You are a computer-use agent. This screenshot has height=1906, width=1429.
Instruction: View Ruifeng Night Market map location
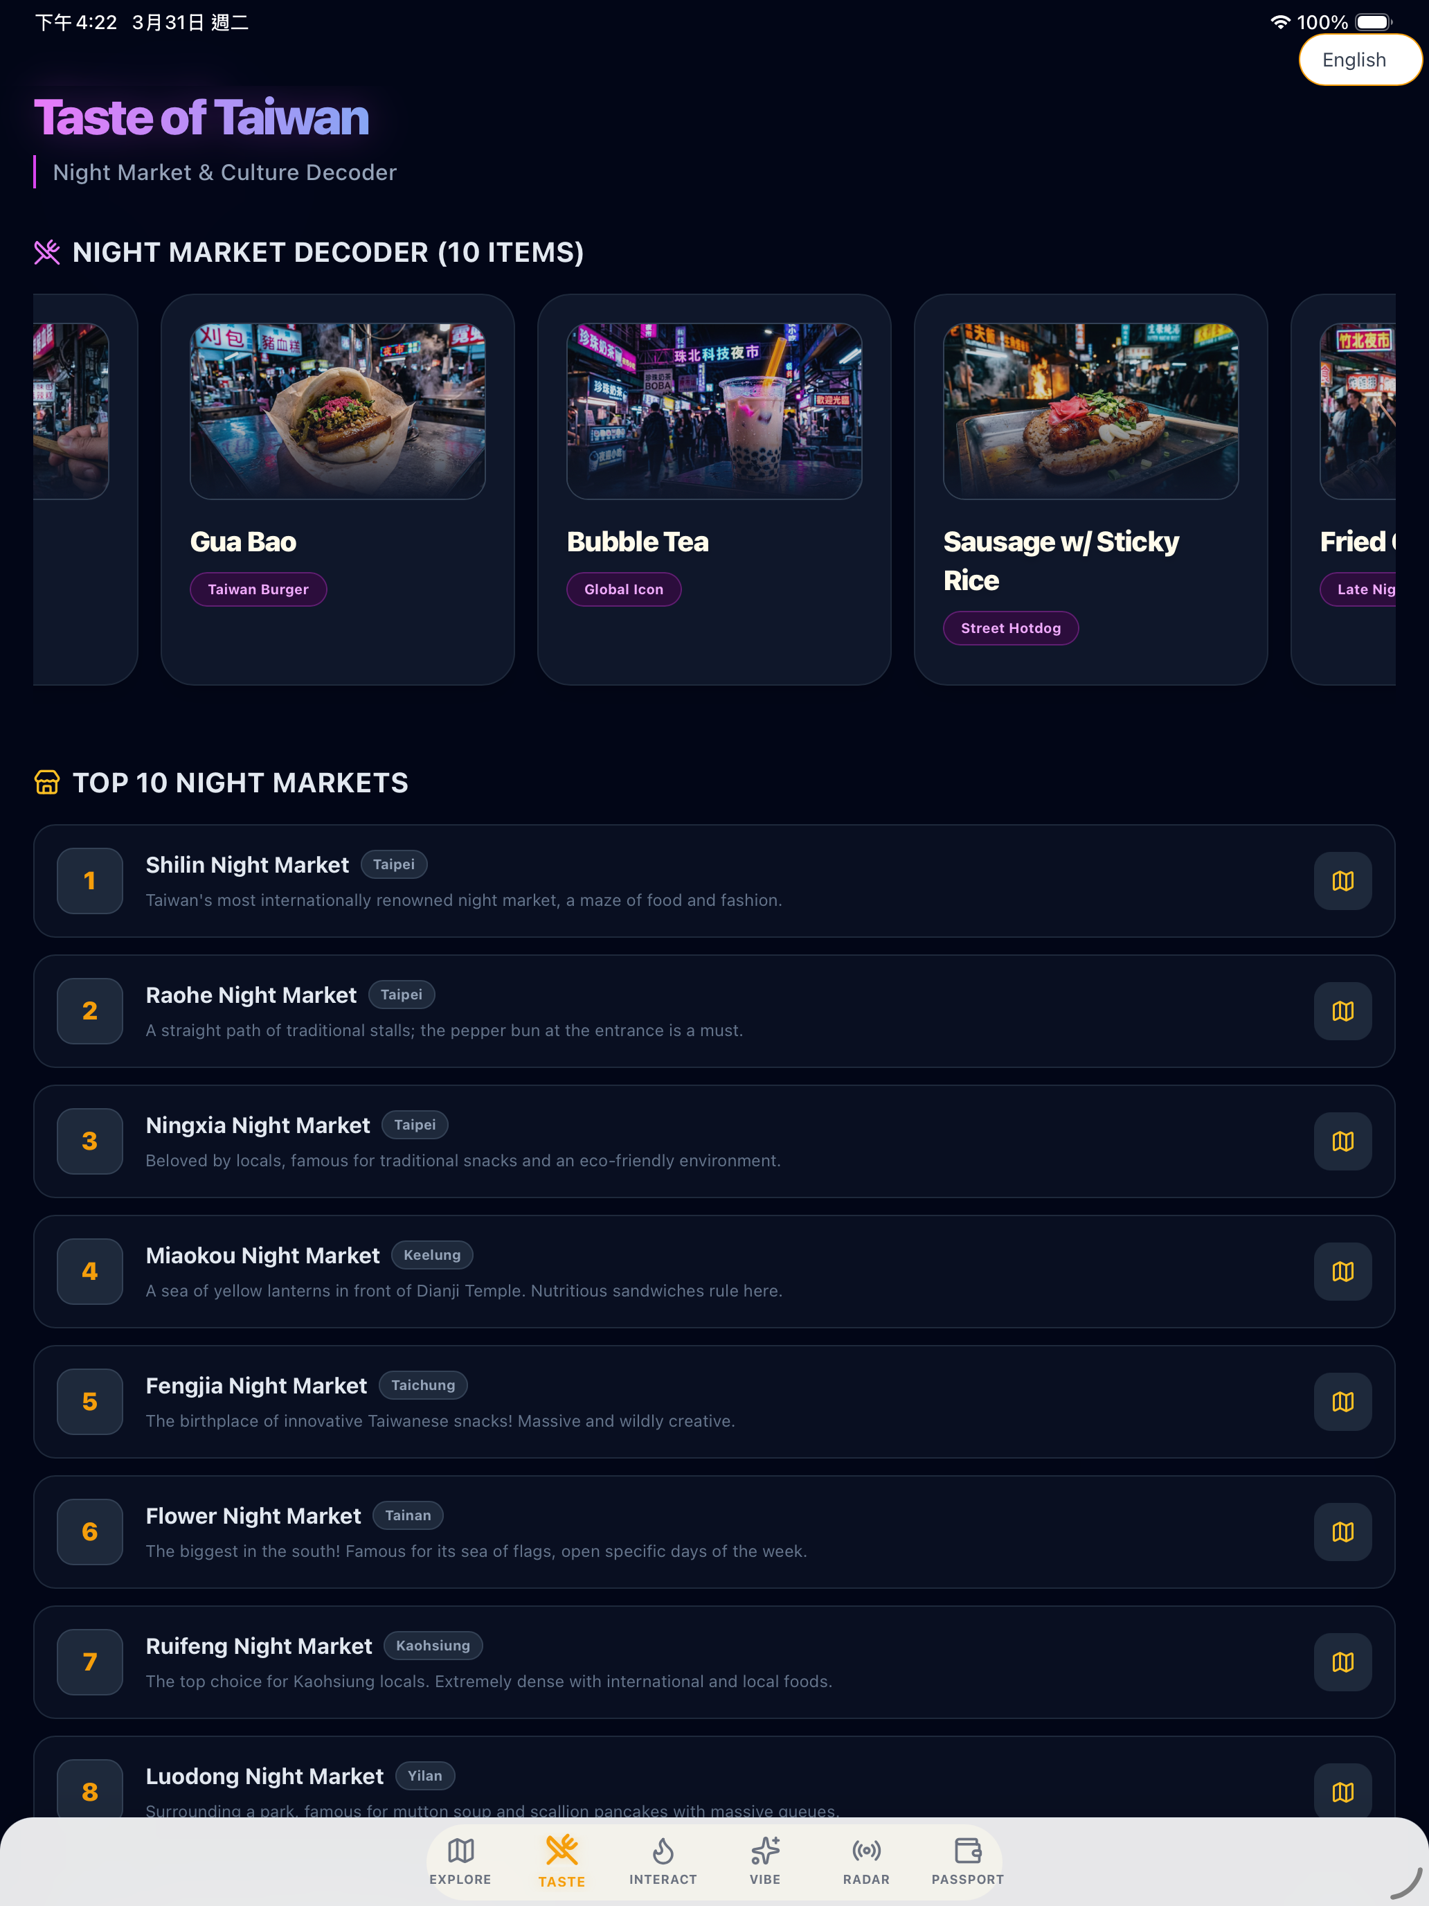(1342, 1662)
